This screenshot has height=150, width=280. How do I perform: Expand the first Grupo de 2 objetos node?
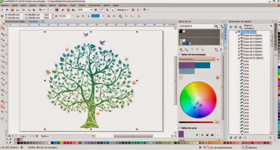point(239,52)
